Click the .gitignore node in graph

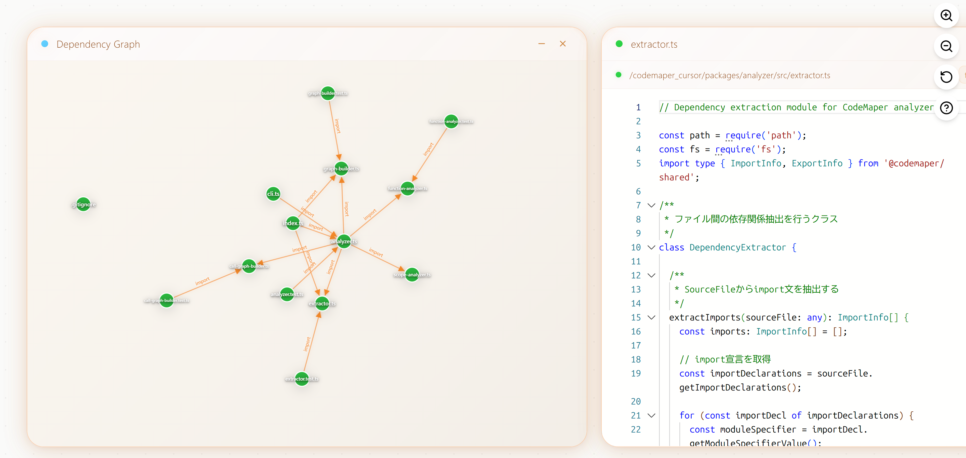tap(83, 205)
